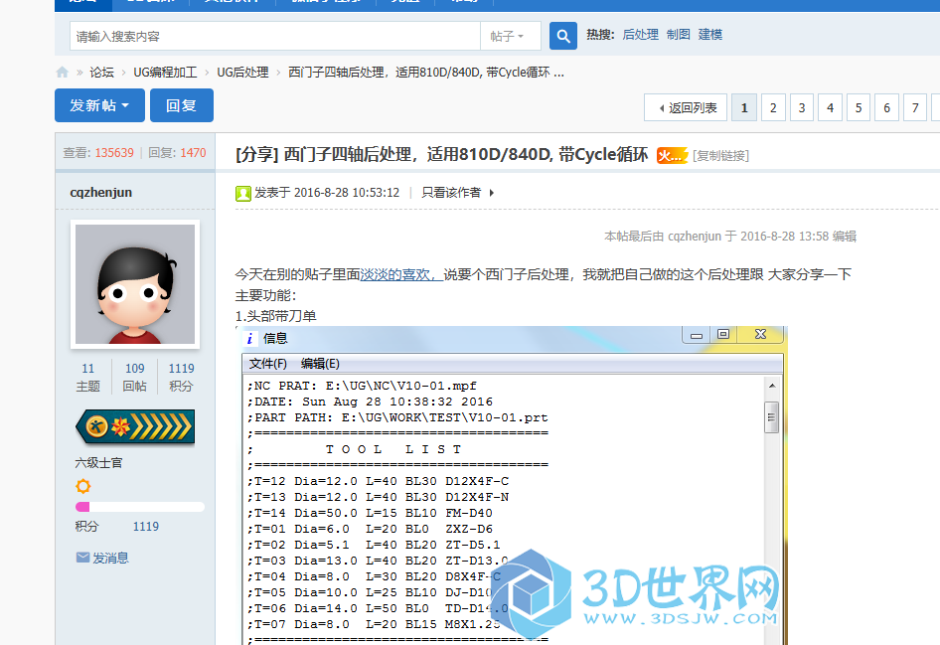
Task: Click the pink points progress bar
Action: tap(140, 507)
